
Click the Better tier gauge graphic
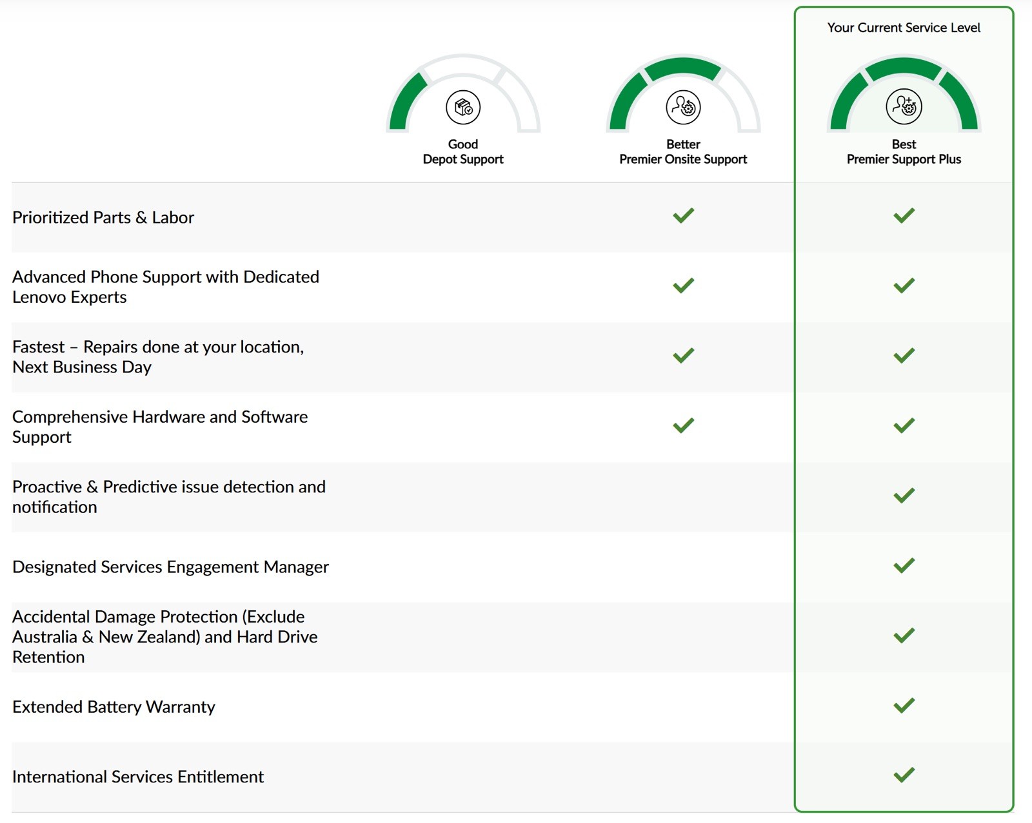tap(683, 93)
